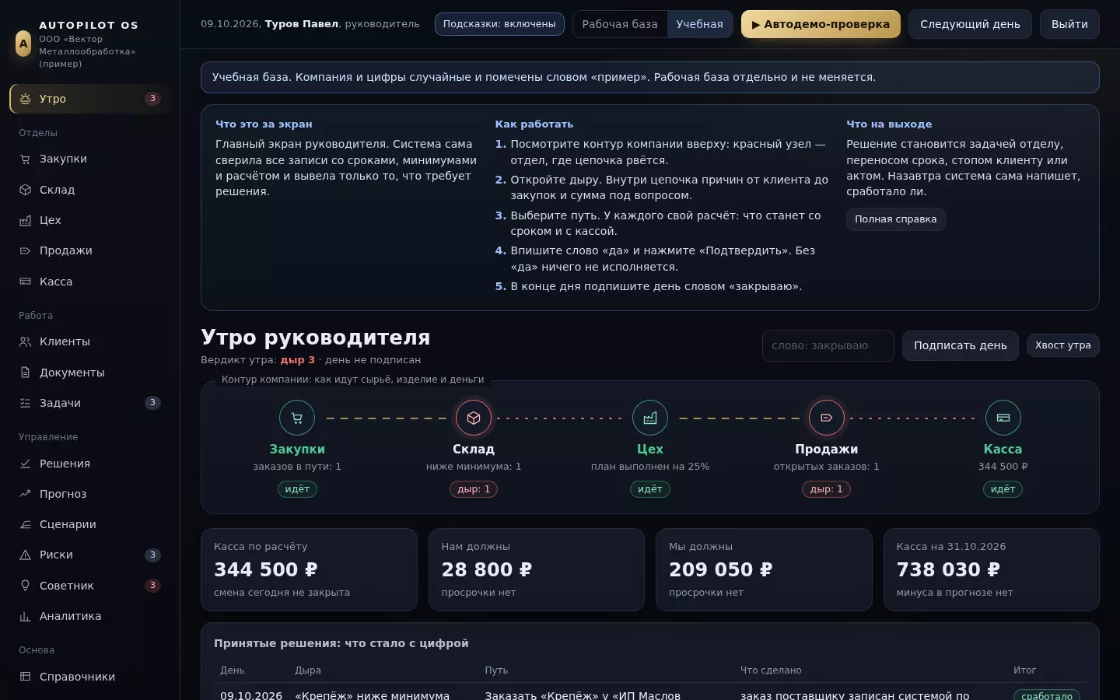This screenshot has width=1120, height=700.
Task: Click the Советник lightbulb icon
Action: [x=25, y=586]
